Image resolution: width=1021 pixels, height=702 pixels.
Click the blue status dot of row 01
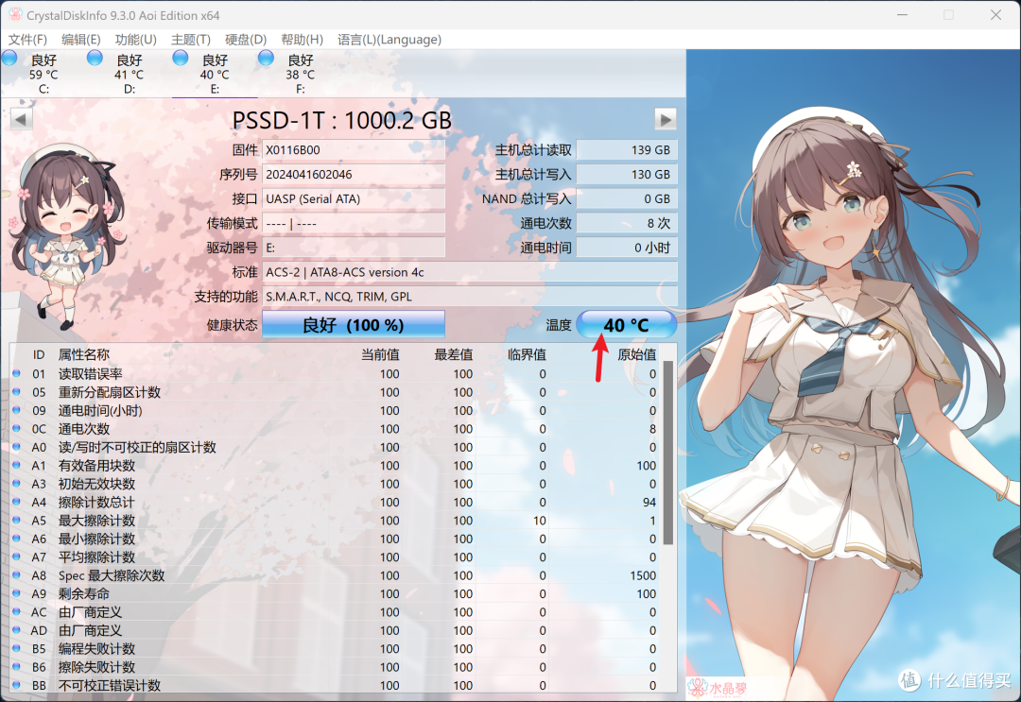[16, 373]
